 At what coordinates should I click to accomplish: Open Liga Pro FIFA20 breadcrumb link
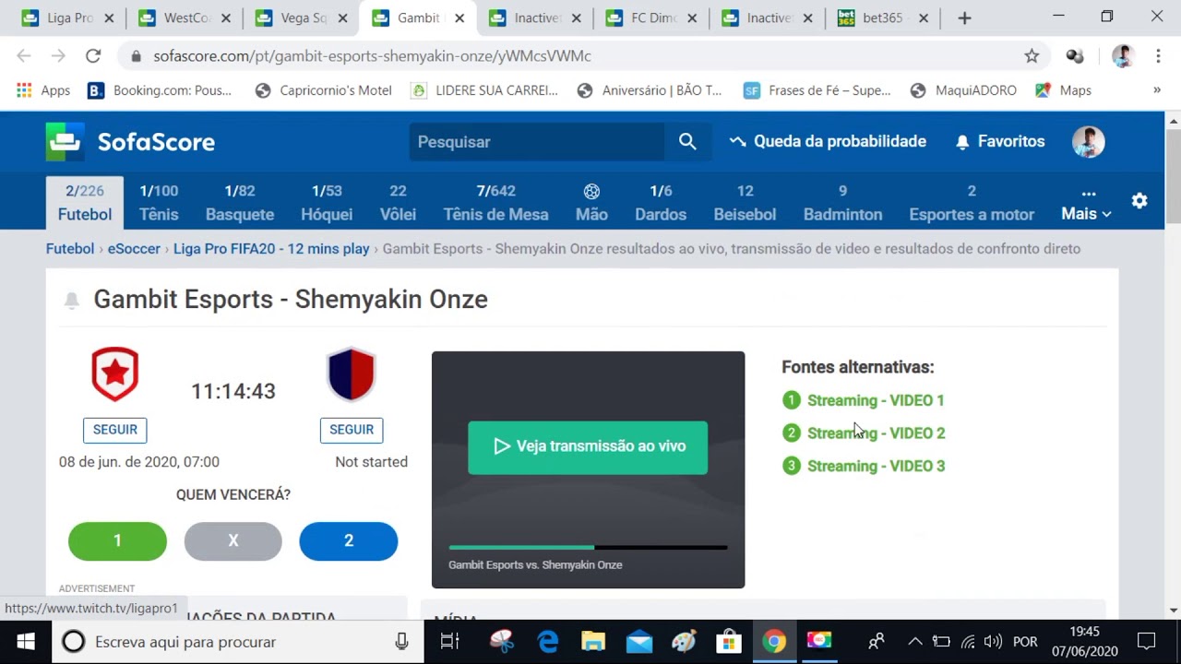(x=271, y=248)
